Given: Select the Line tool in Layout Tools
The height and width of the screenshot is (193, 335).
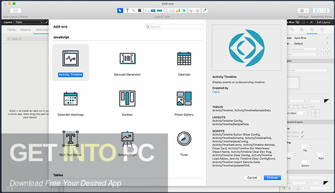Looking at the screenshot, I should pyautogui.click(x=134, y=10).
